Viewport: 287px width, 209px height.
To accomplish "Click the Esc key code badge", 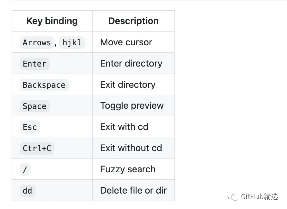I will tap(30, 127).
